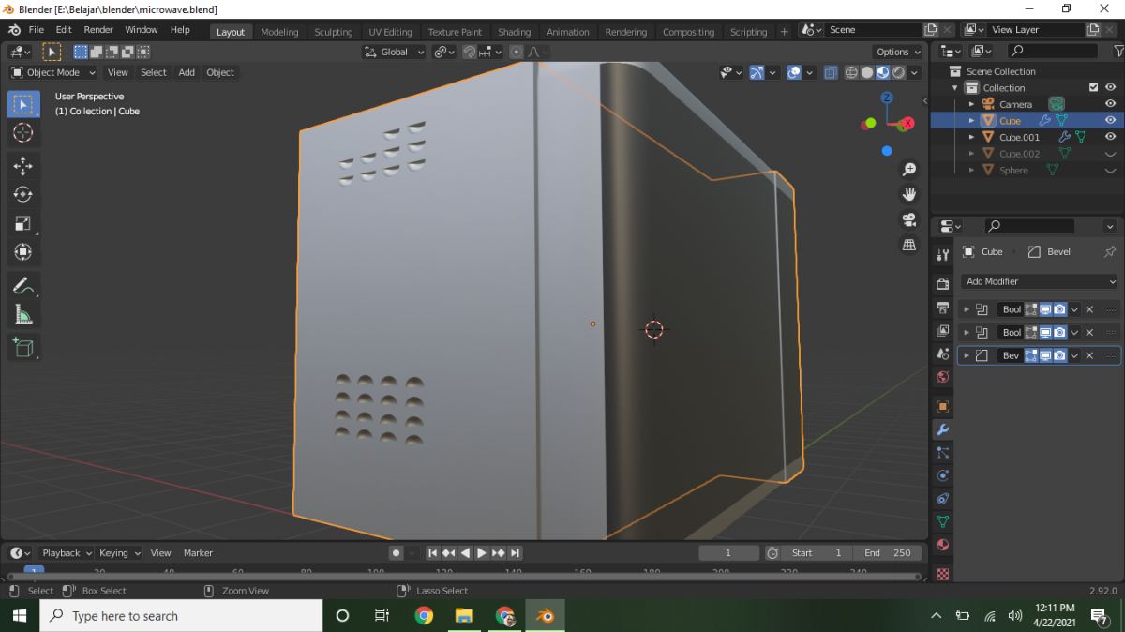Hide Cube in viewport via eye icon

point(1110,120)
